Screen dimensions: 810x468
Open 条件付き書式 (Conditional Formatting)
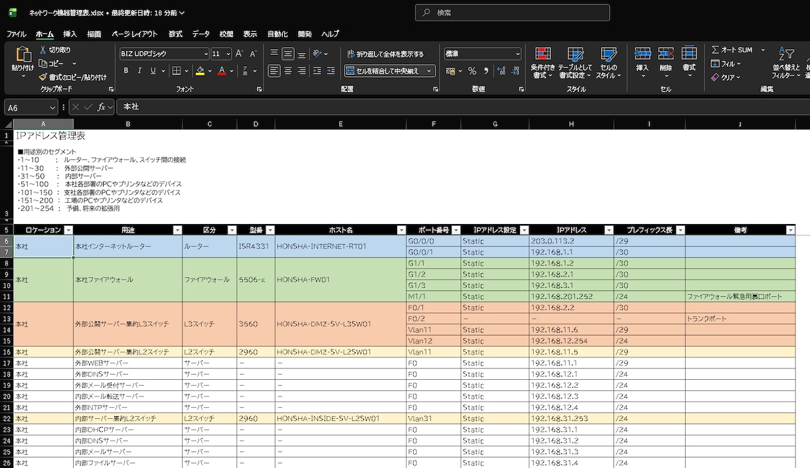pyautogui.click(x=542, y=63)
